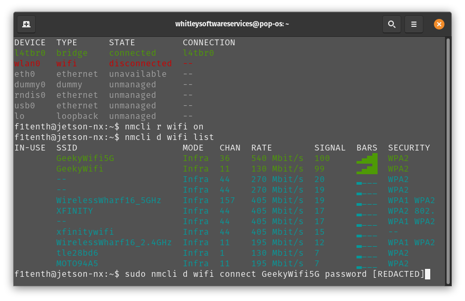The image size is (465, 301).
Task: Click the vertical scrollbar of the terminal
Action: point(448,160)
